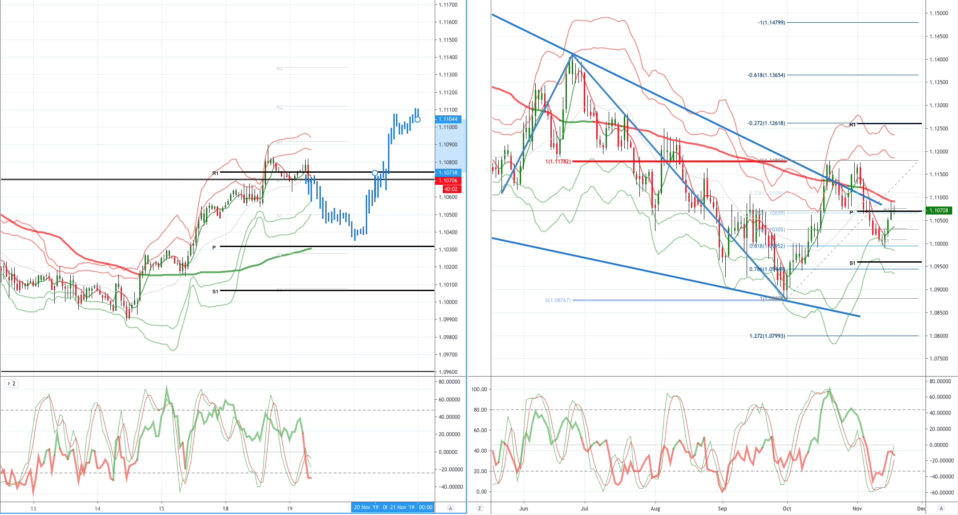Click the 40:02 bar countdown label
This screenshot has width=958, height=515.
tap(451, 189)
